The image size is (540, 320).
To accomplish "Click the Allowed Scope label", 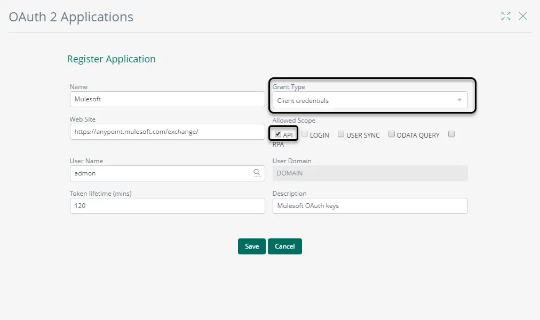I will (294, 121).
